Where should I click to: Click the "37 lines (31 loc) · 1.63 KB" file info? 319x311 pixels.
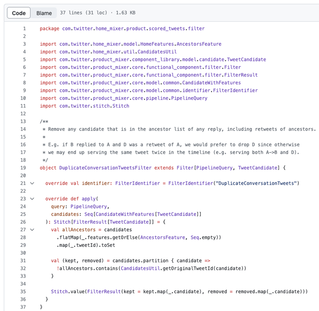98,13
